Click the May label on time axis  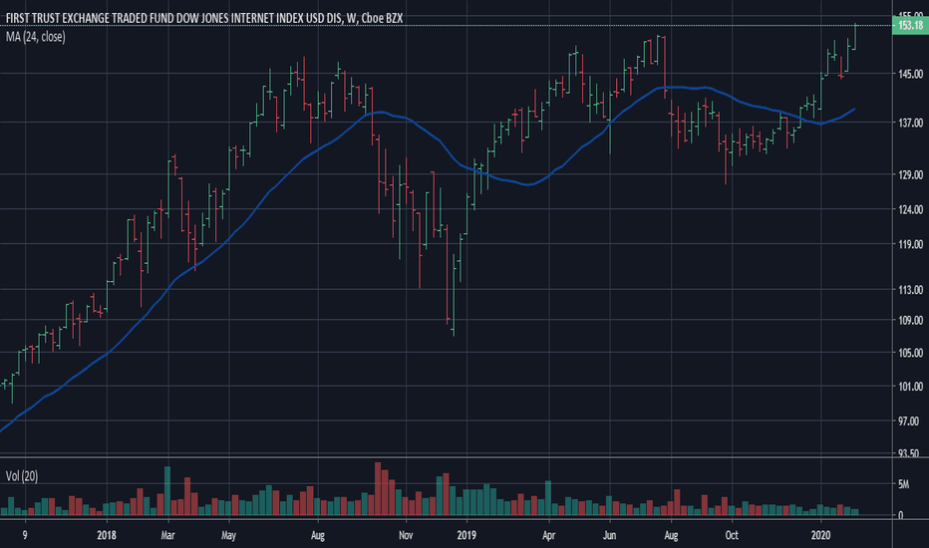coord(228,536)
